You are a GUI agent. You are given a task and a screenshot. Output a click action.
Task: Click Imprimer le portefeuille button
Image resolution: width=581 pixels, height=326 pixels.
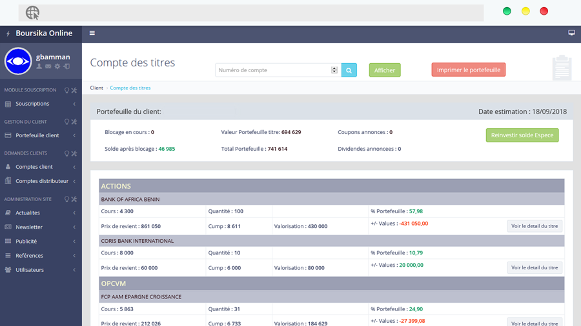pyautogui.click(x=469, y=70)
